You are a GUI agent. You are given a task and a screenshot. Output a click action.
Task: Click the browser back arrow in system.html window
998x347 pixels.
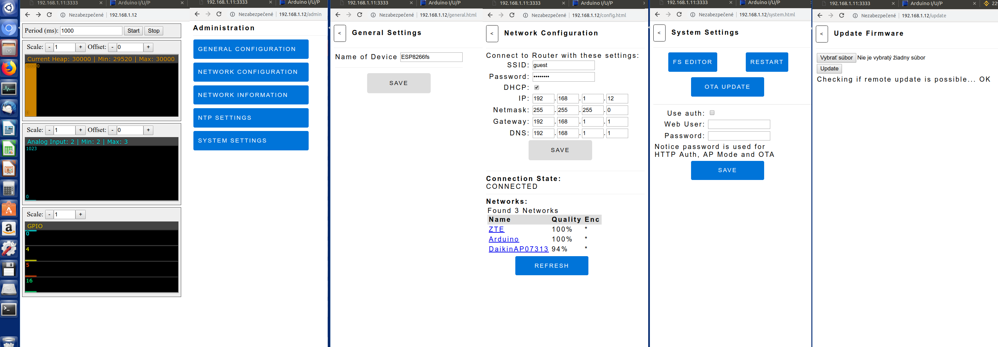[657, 15]
